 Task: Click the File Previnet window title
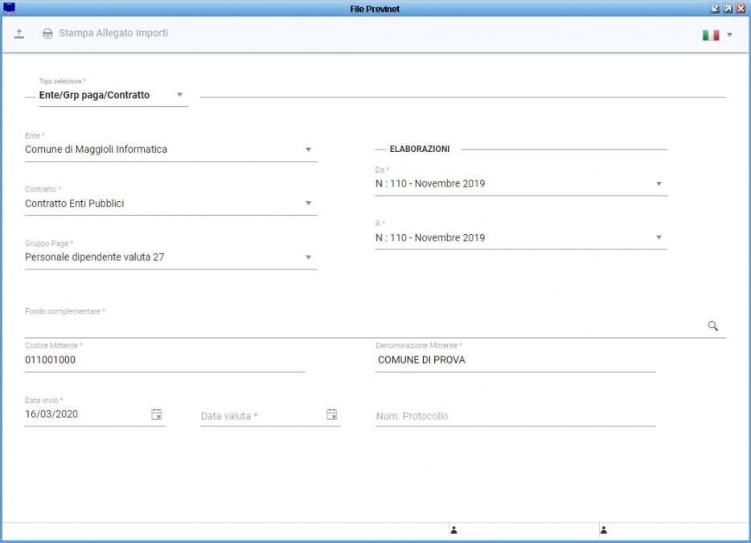(x=375, y=9)
